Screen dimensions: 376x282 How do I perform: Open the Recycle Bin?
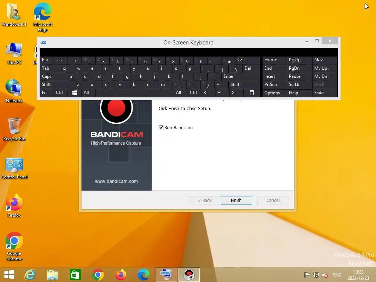coord(14,130)
